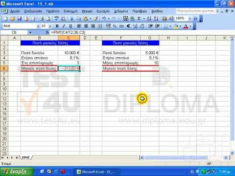This screenshot has width=235, height=176.
Task: Click in the help question search box
Action: pos(195,11)
